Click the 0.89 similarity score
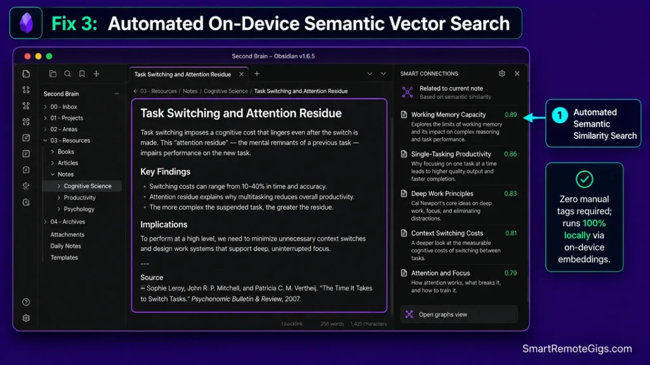Screen dimensions: 650x365 pyautogui.click(x=511, y=115)
